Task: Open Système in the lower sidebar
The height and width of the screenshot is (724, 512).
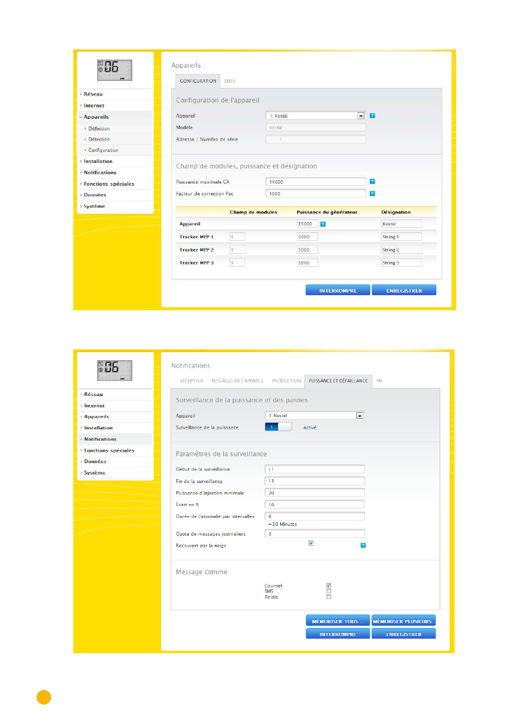Action: [x=94, y=473]
